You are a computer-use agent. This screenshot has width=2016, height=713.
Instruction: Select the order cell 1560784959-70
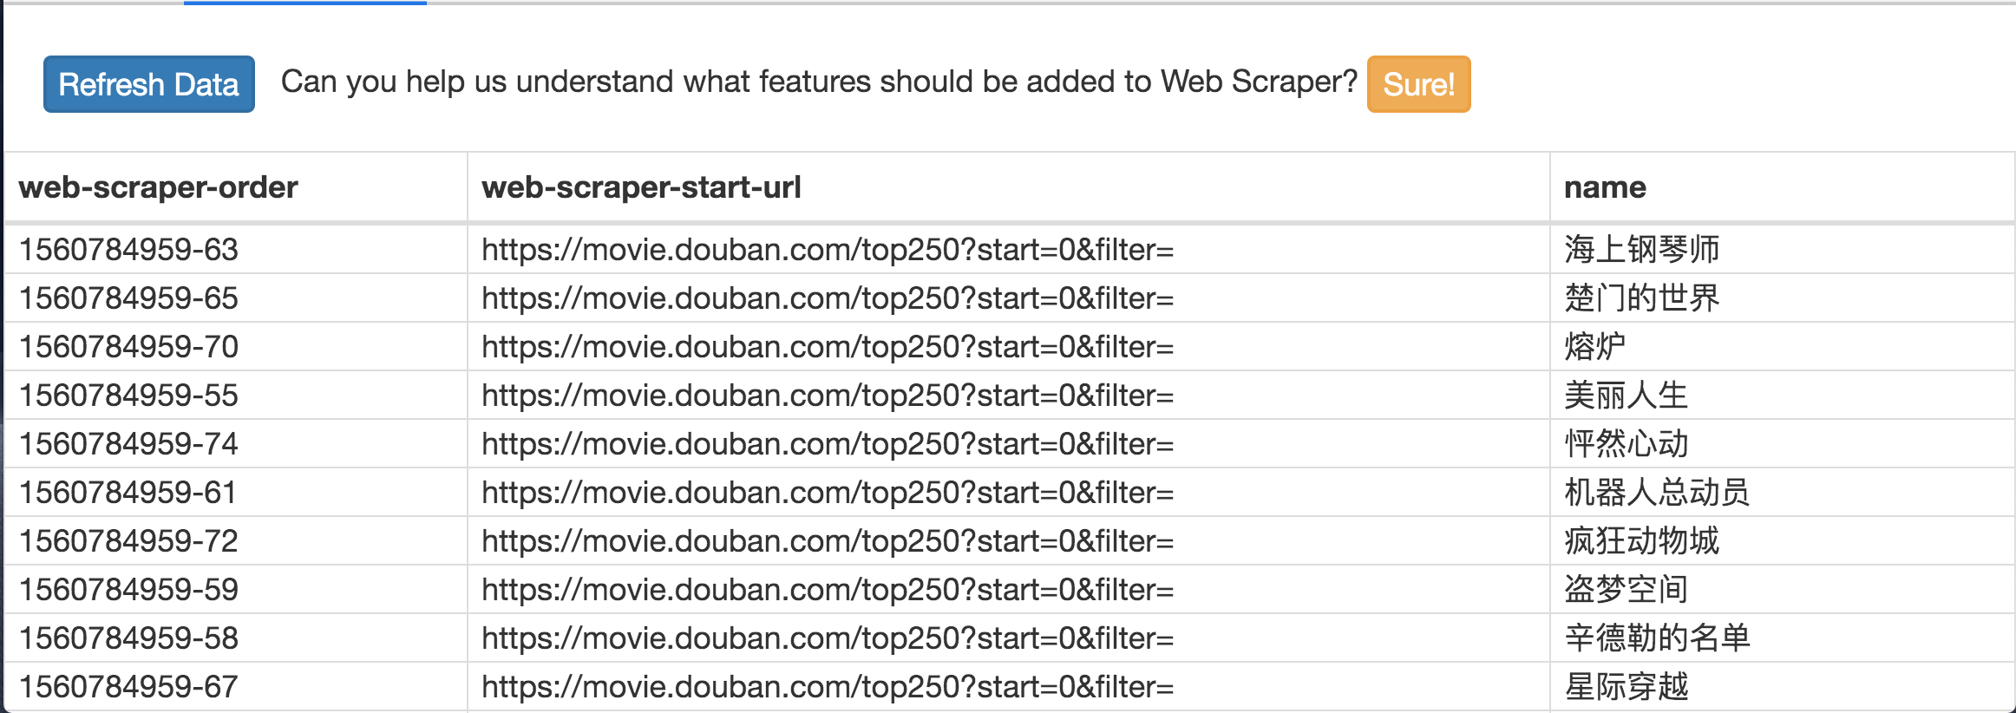click(128, 347)
